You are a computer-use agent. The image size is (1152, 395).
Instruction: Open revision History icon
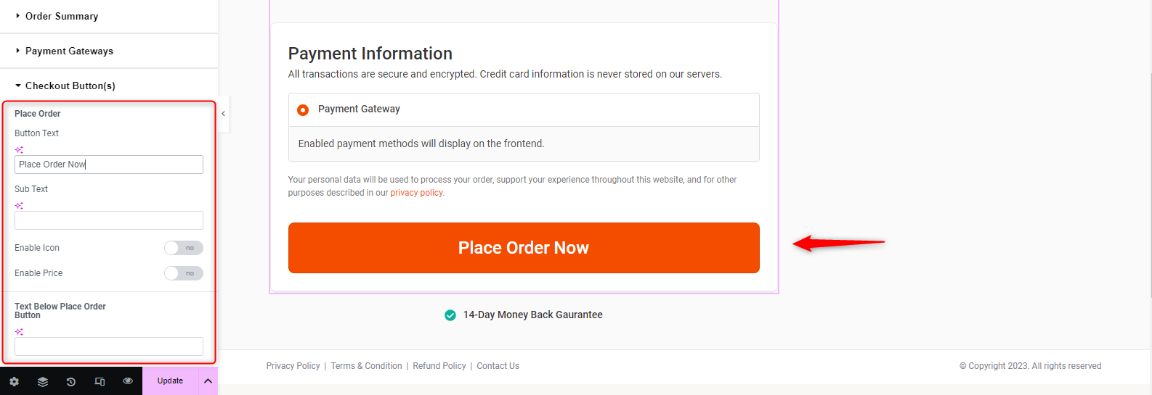pos(71,381)
